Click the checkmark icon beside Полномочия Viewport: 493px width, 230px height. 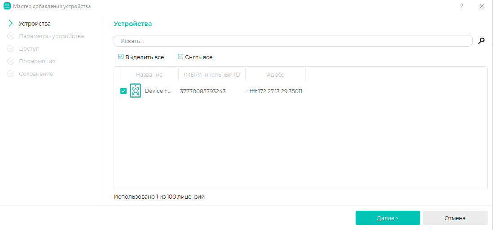coord(11,61)
